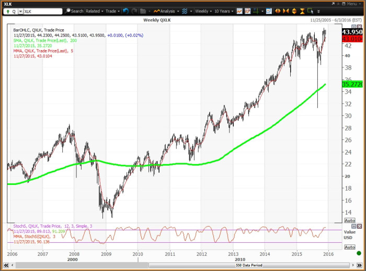Click the BarOHLC, QXLK, Trade Price legend
Image resolution: width=366 pixels, height=271 pixels.
click(x=39, y=30)
